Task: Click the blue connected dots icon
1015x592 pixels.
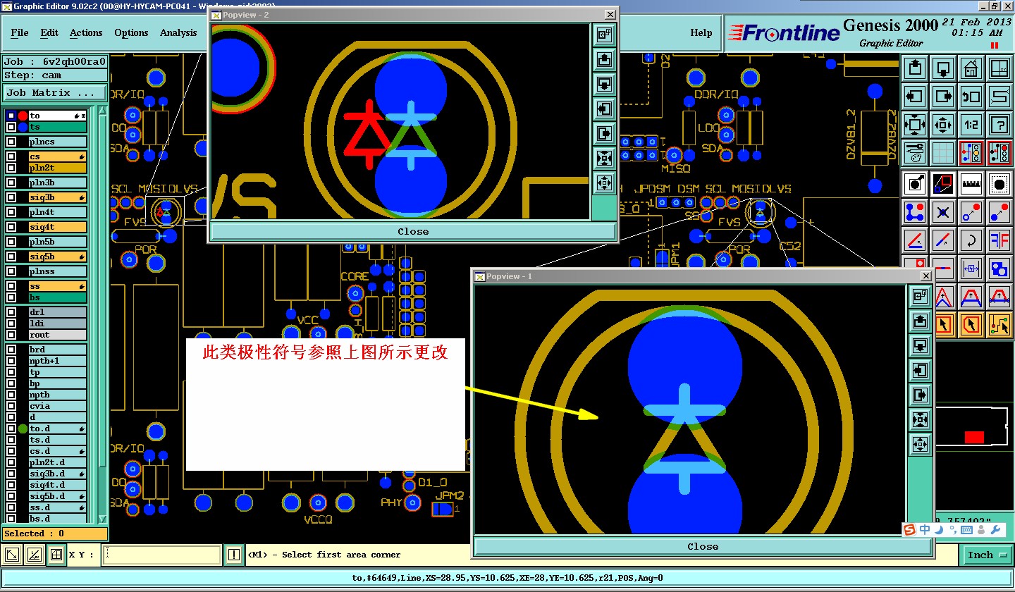Action: tap(915, 211)
